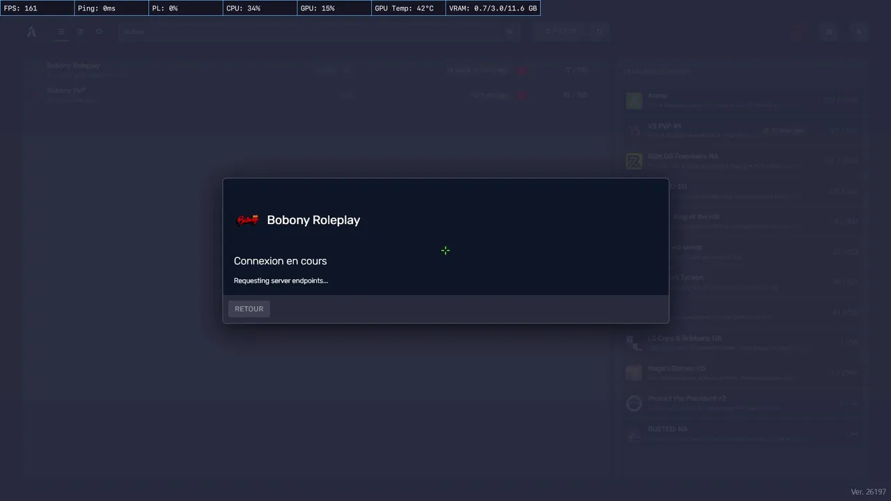Click the GPU Temp: 42°C readout
Screen dimensions: 891x501
409,8
